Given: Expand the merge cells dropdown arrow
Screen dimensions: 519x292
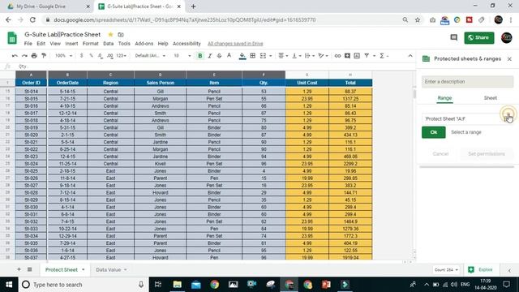Looking at the screenshot, I should 270,56.
